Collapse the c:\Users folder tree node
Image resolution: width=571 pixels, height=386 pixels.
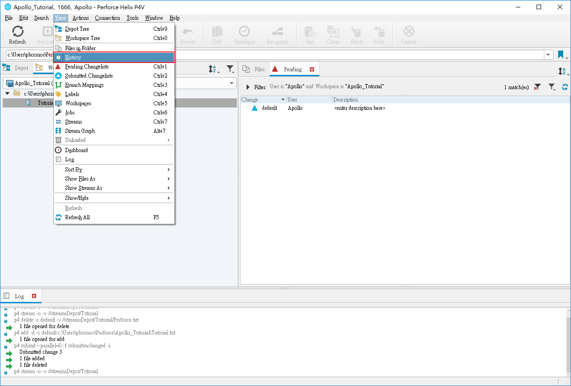point(7,93)
